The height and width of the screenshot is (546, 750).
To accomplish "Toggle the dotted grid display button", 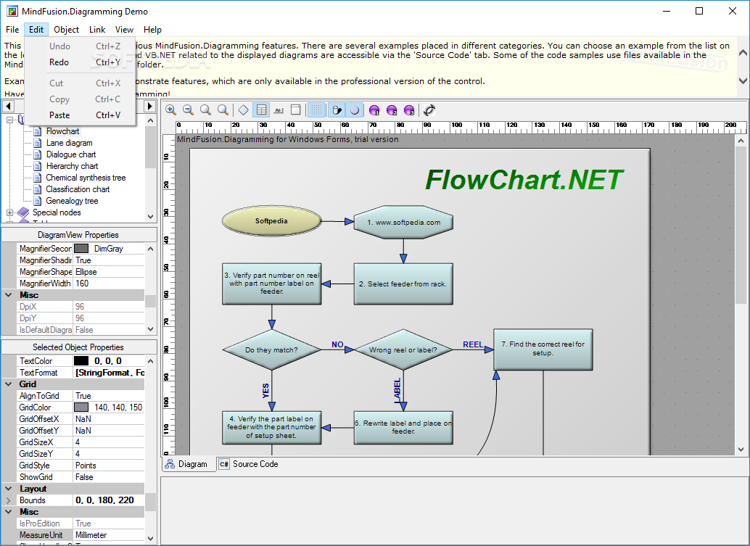I will tap(316, 110).
